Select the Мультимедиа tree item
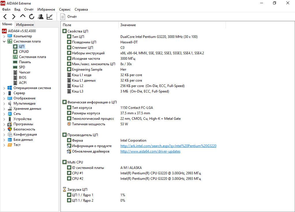The image size is (295, 212). [24, 103]
